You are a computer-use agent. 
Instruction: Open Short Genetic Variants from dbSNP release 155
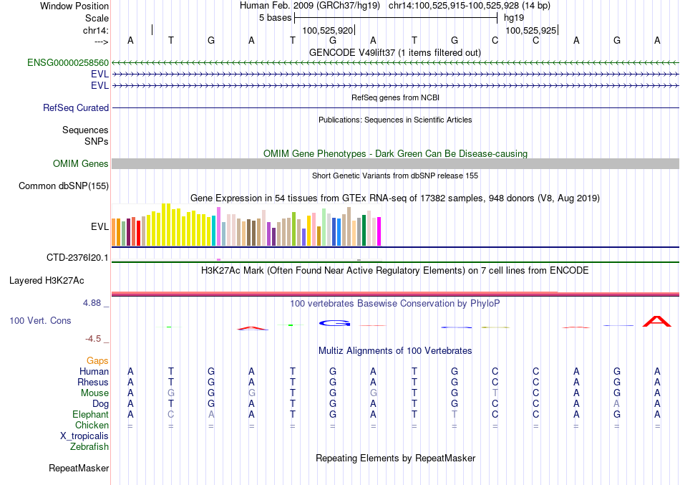(395, 176)
